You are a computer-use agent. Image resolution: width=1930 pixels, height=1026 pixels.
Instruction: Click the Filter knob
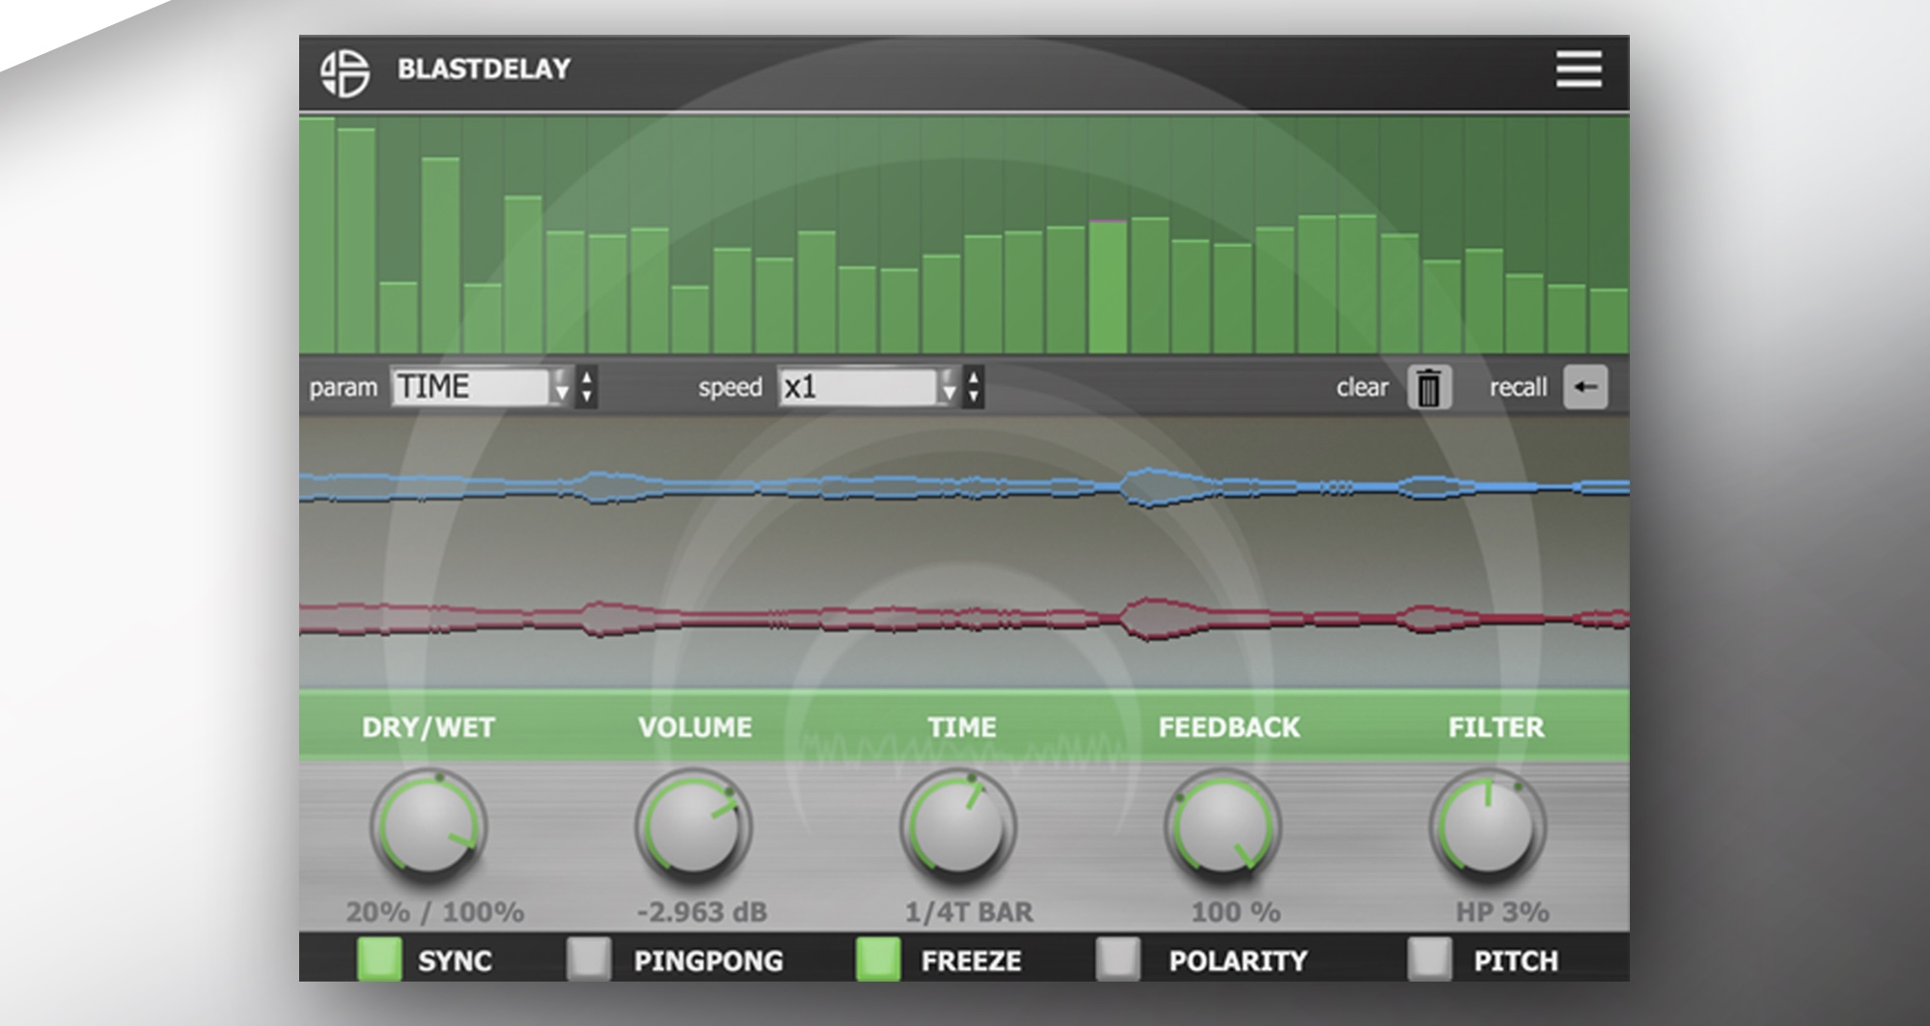point(1487,827)
